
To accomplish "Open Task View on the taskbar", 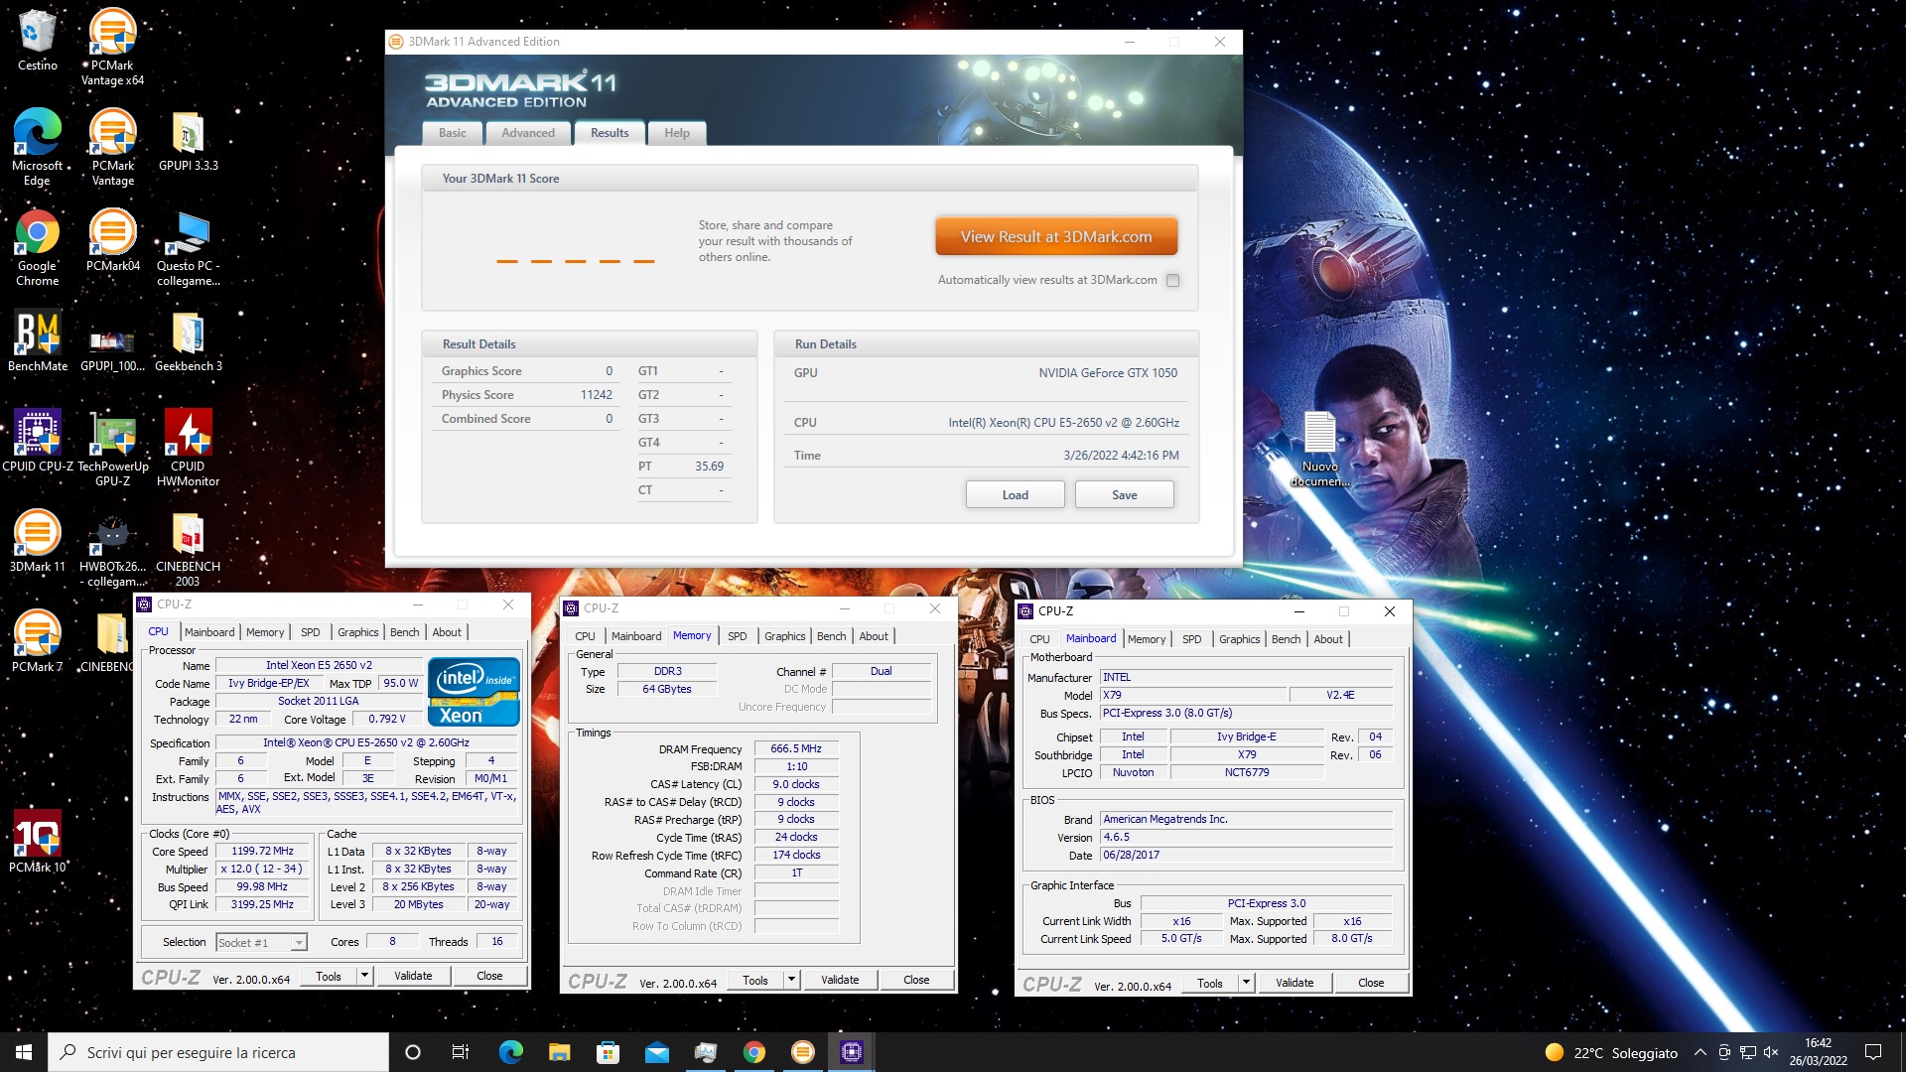I will (460, 1052).
